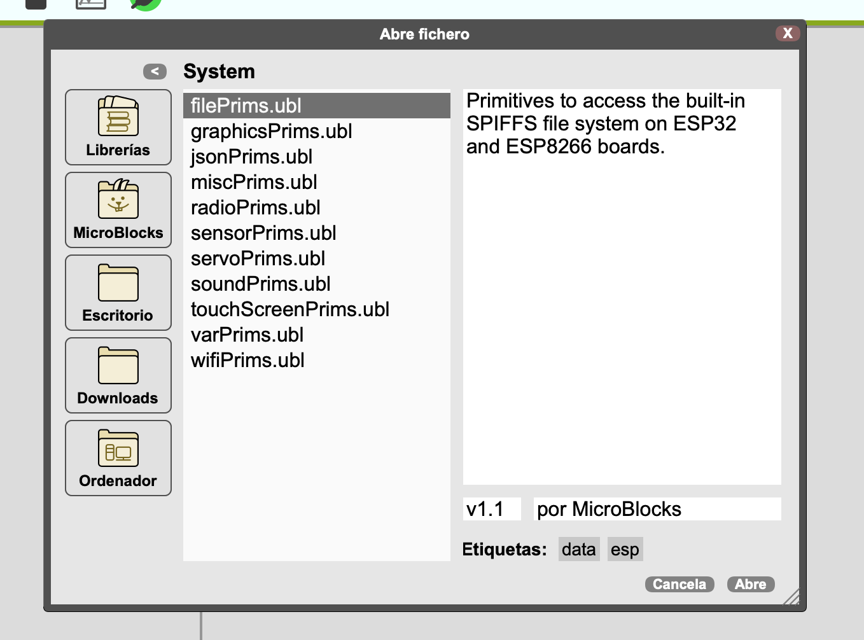Open the Librerías folder shortcut
This screenshot has width=864, height=640.
click(118, 127)
